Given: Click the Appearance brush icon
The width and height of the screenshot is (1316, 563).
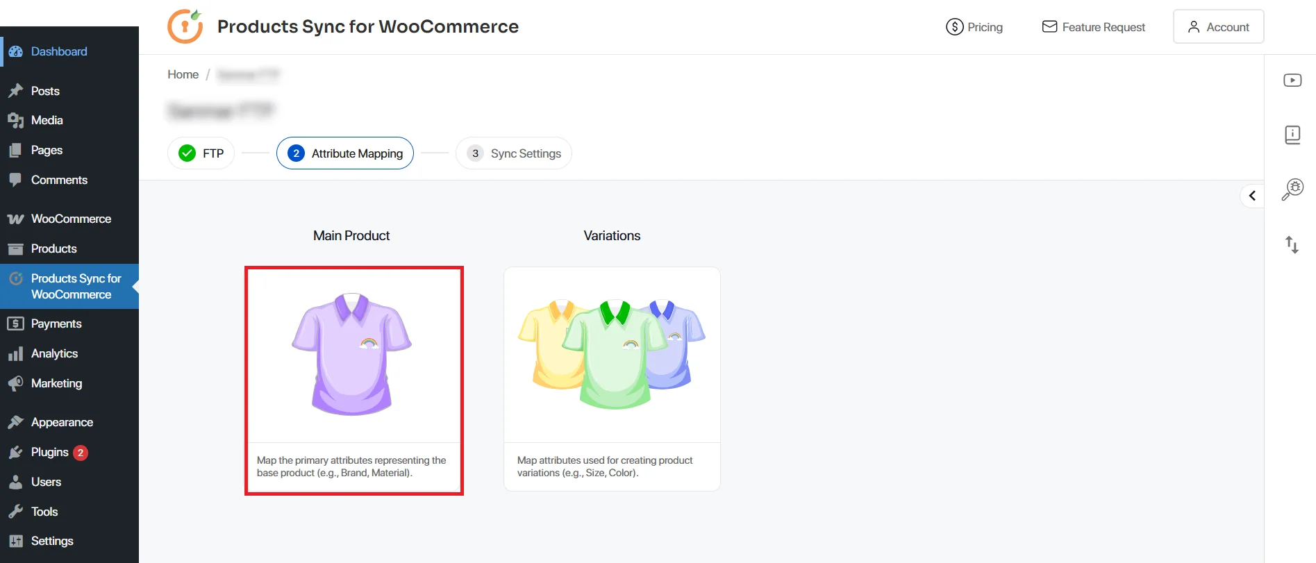Looking at the screenshot, I should click(x=15, y=422).
